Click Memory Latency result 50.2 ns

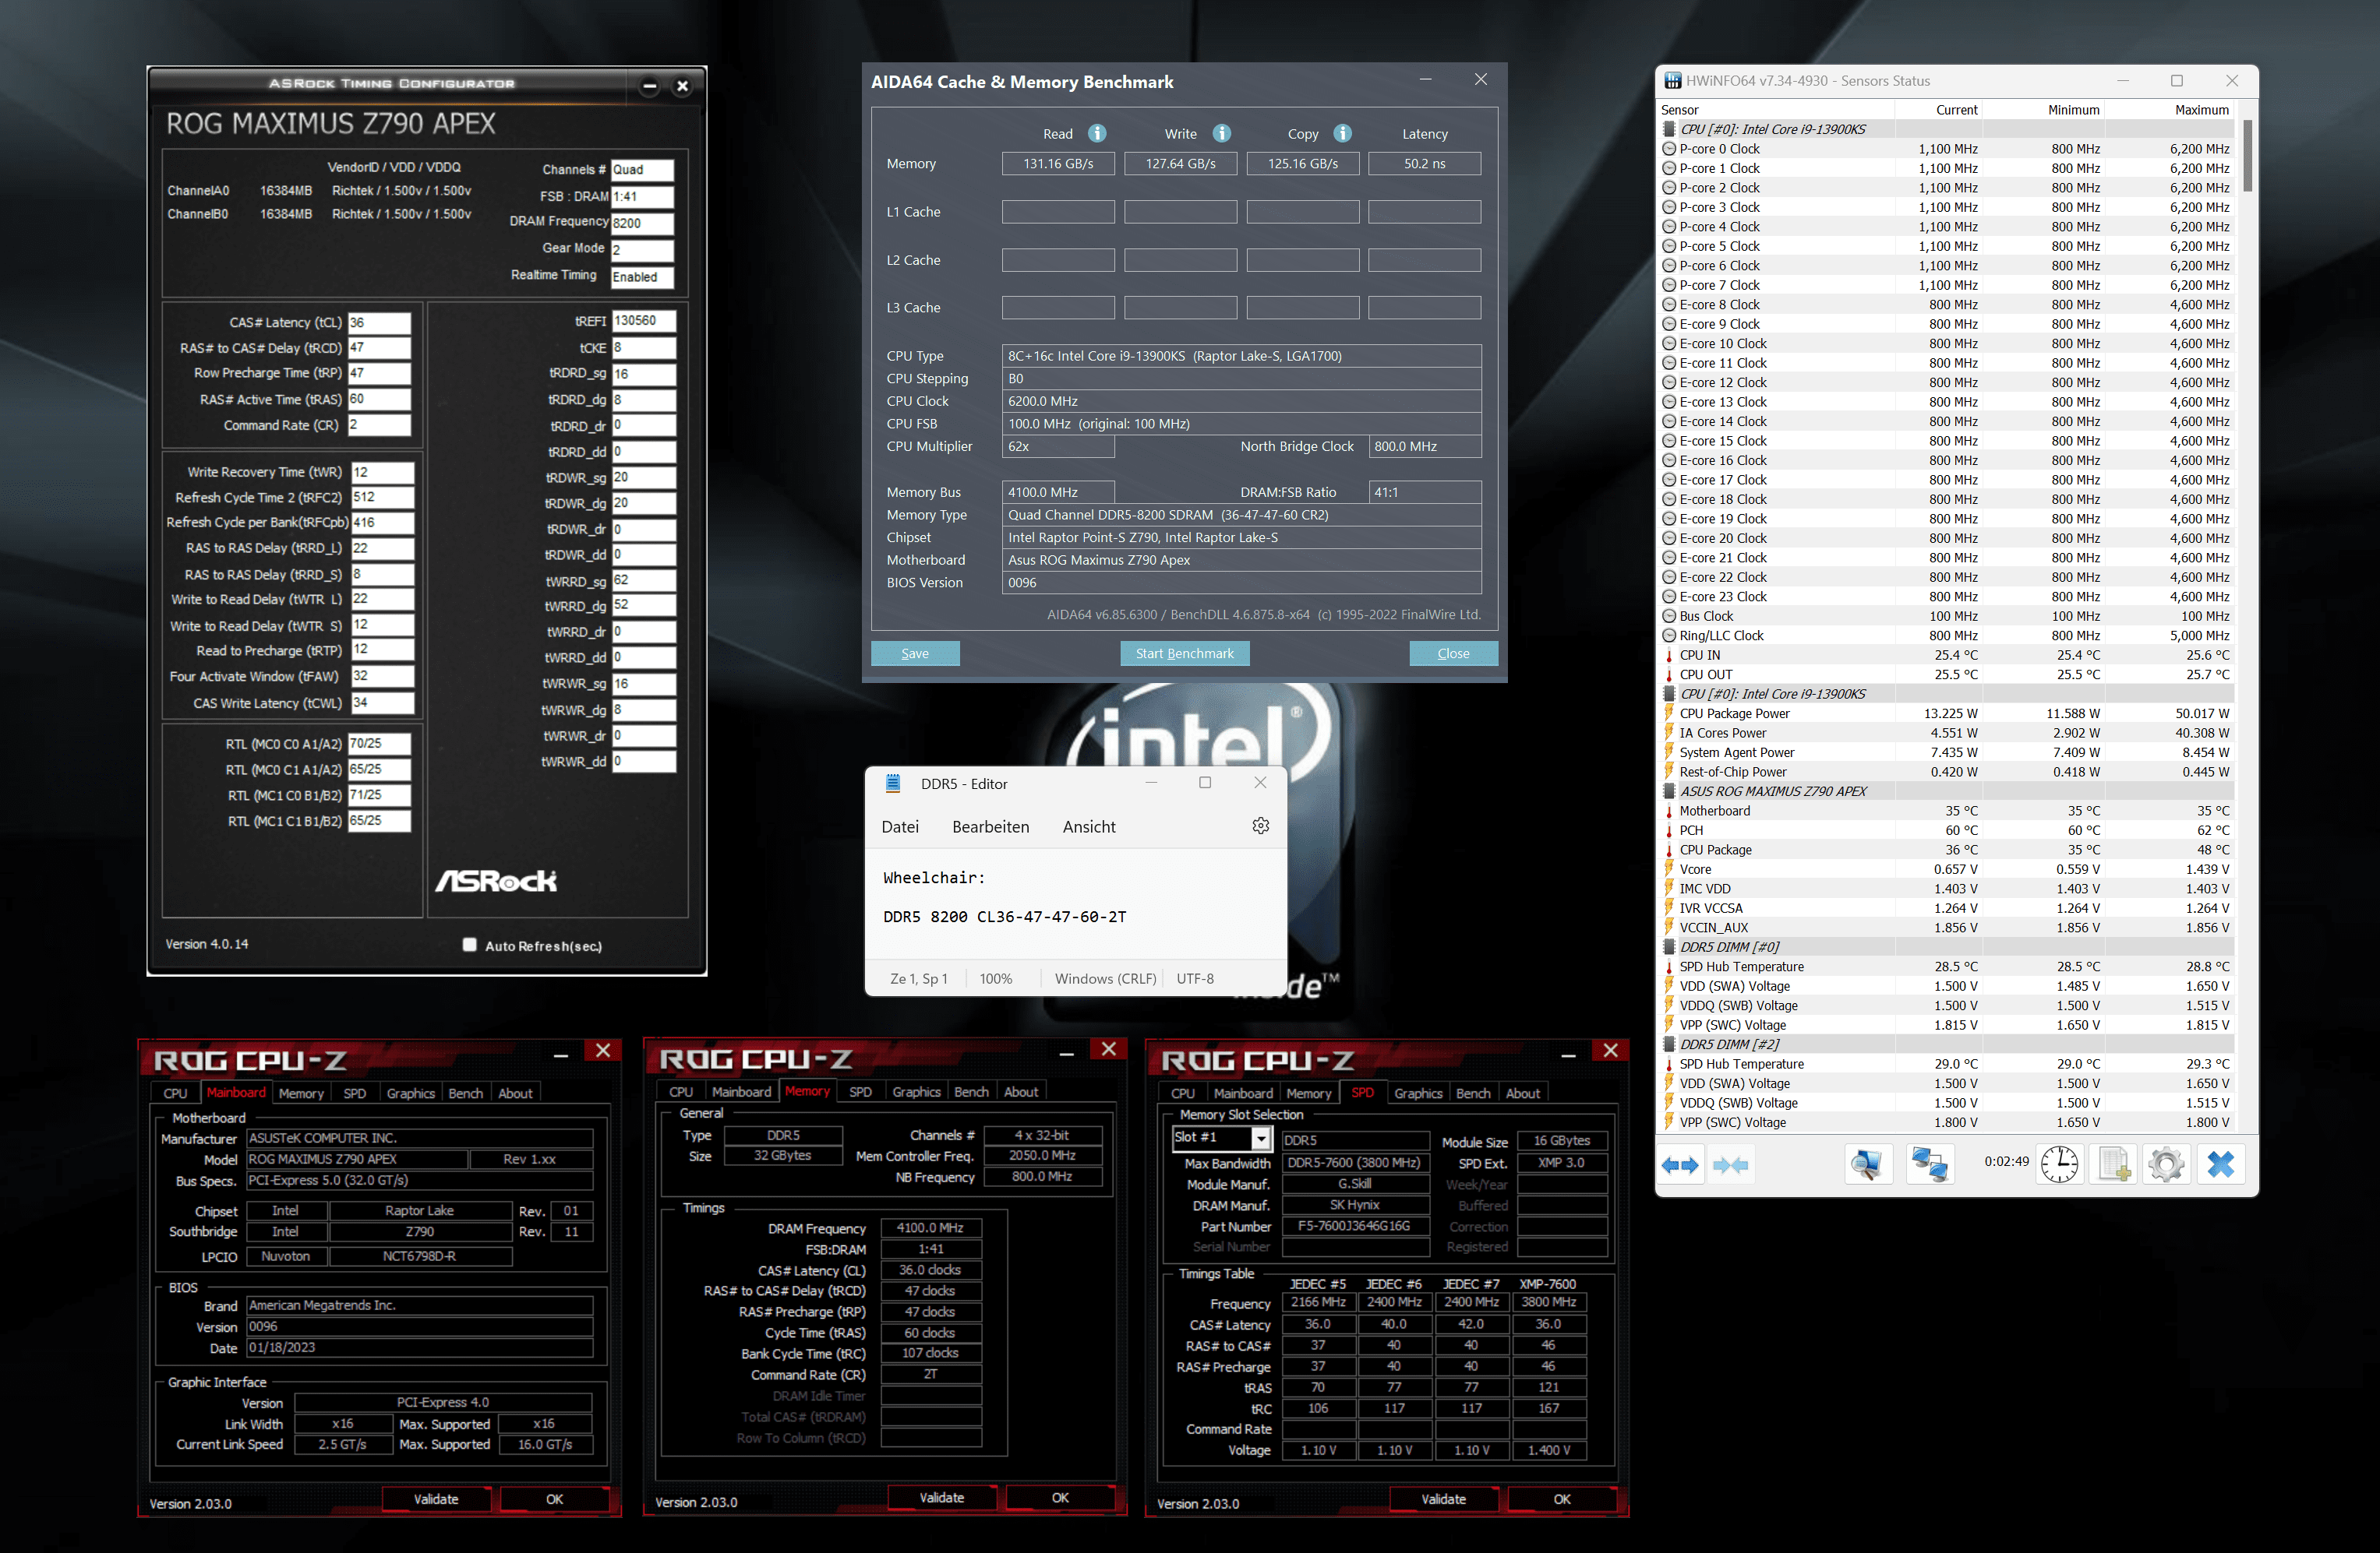click(1424, 164)
